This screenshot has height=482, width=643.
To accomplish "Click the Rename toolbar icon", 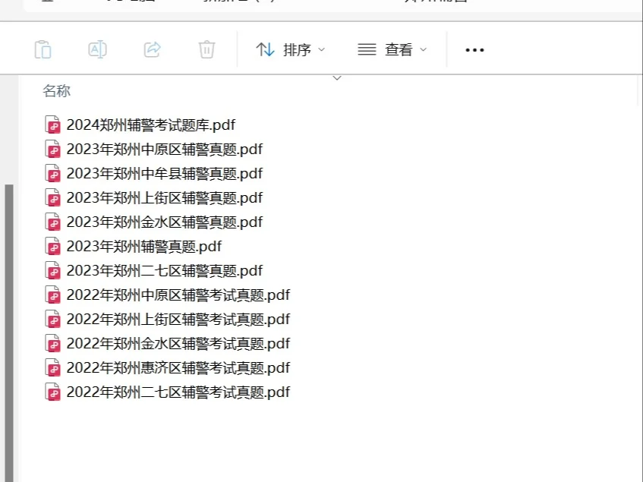I will 98,49.
